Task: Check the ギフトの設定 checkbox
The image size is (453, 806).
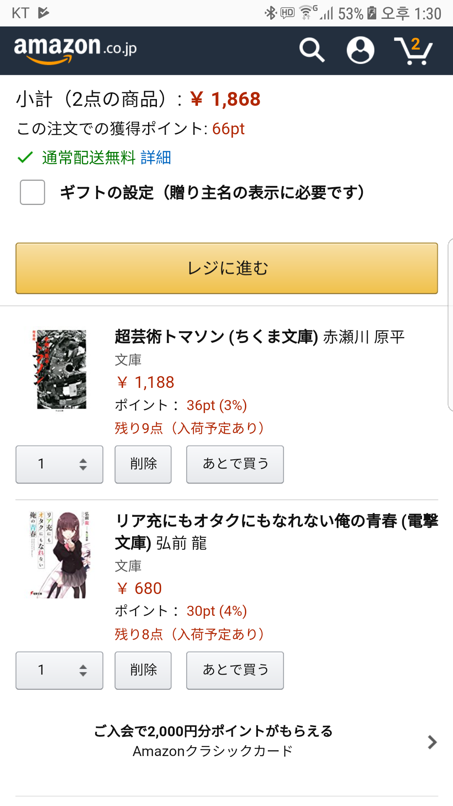Action: point(33,192)
